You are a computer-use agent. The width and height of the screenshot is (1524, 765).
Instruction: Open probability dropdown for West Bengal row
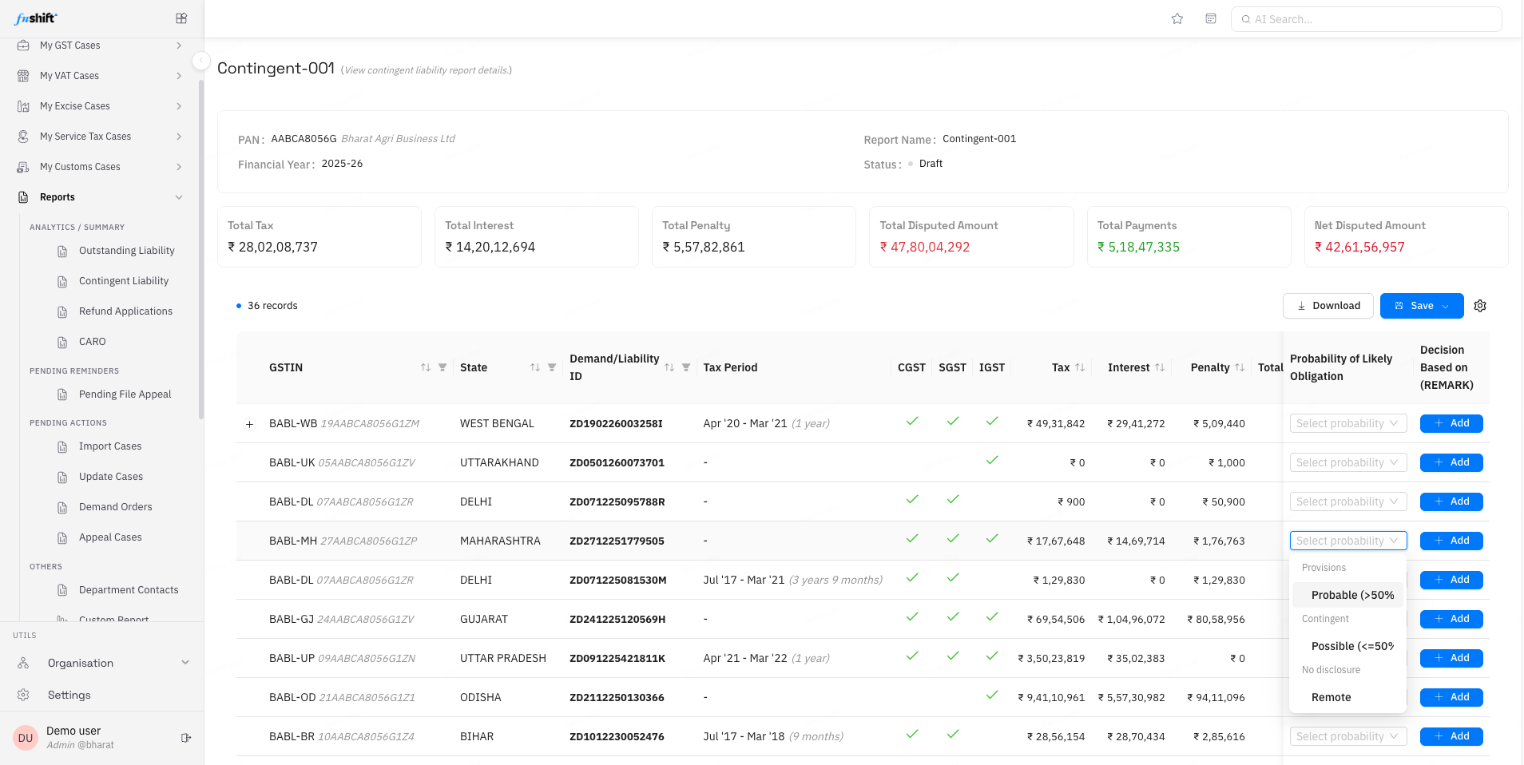pos(1348,423)
